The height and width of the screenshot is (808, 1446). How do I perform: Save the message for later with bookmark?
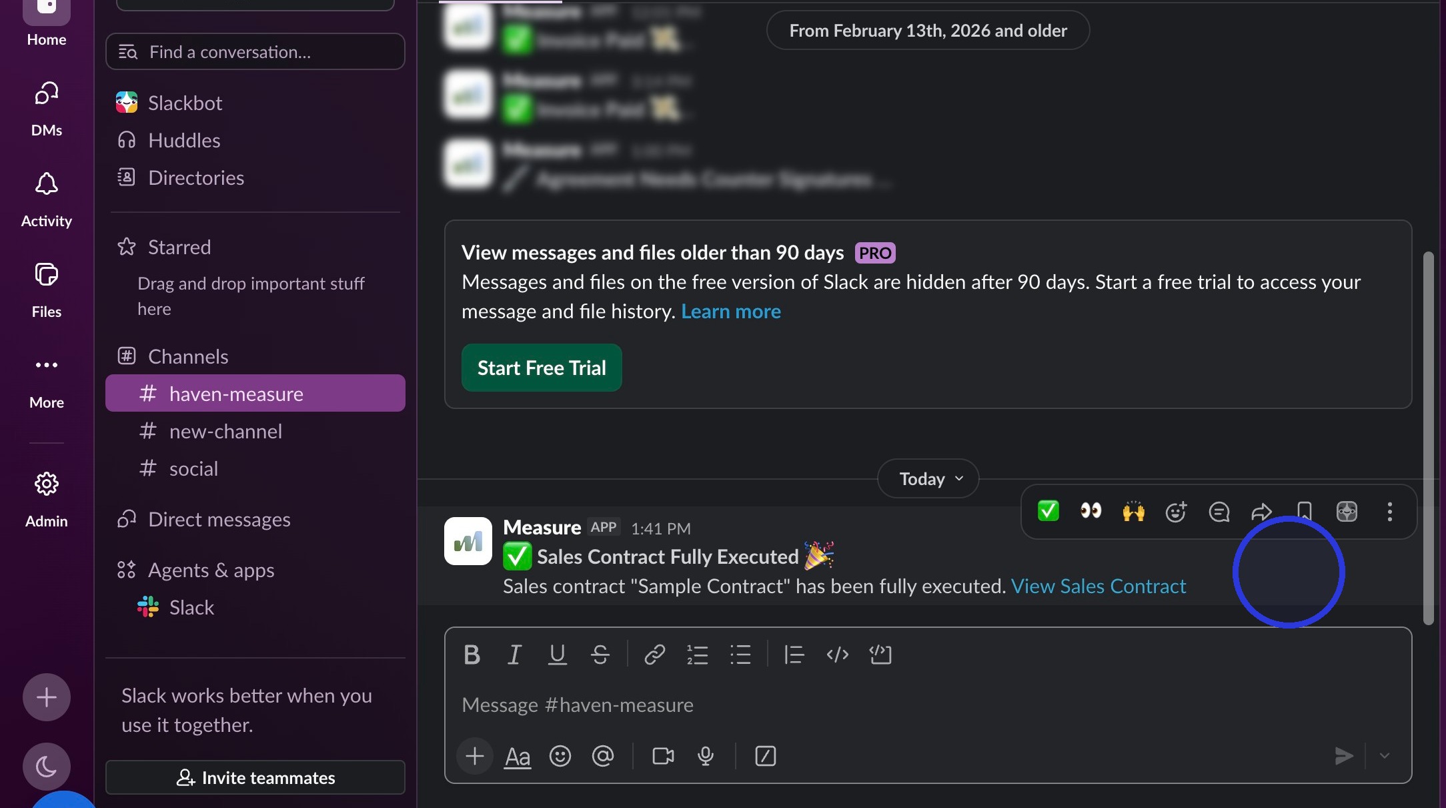(1305, 512)
